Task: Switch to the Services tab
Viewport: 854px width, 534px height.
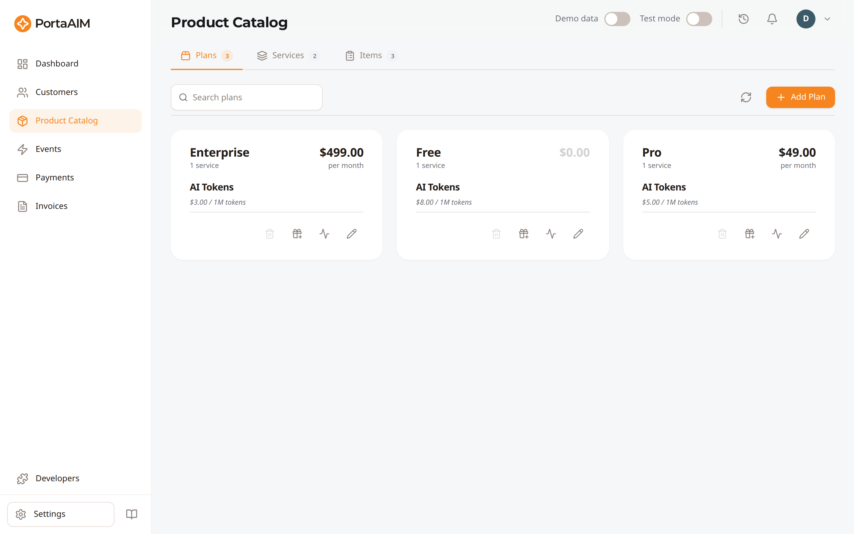Action: pos(288,55)
